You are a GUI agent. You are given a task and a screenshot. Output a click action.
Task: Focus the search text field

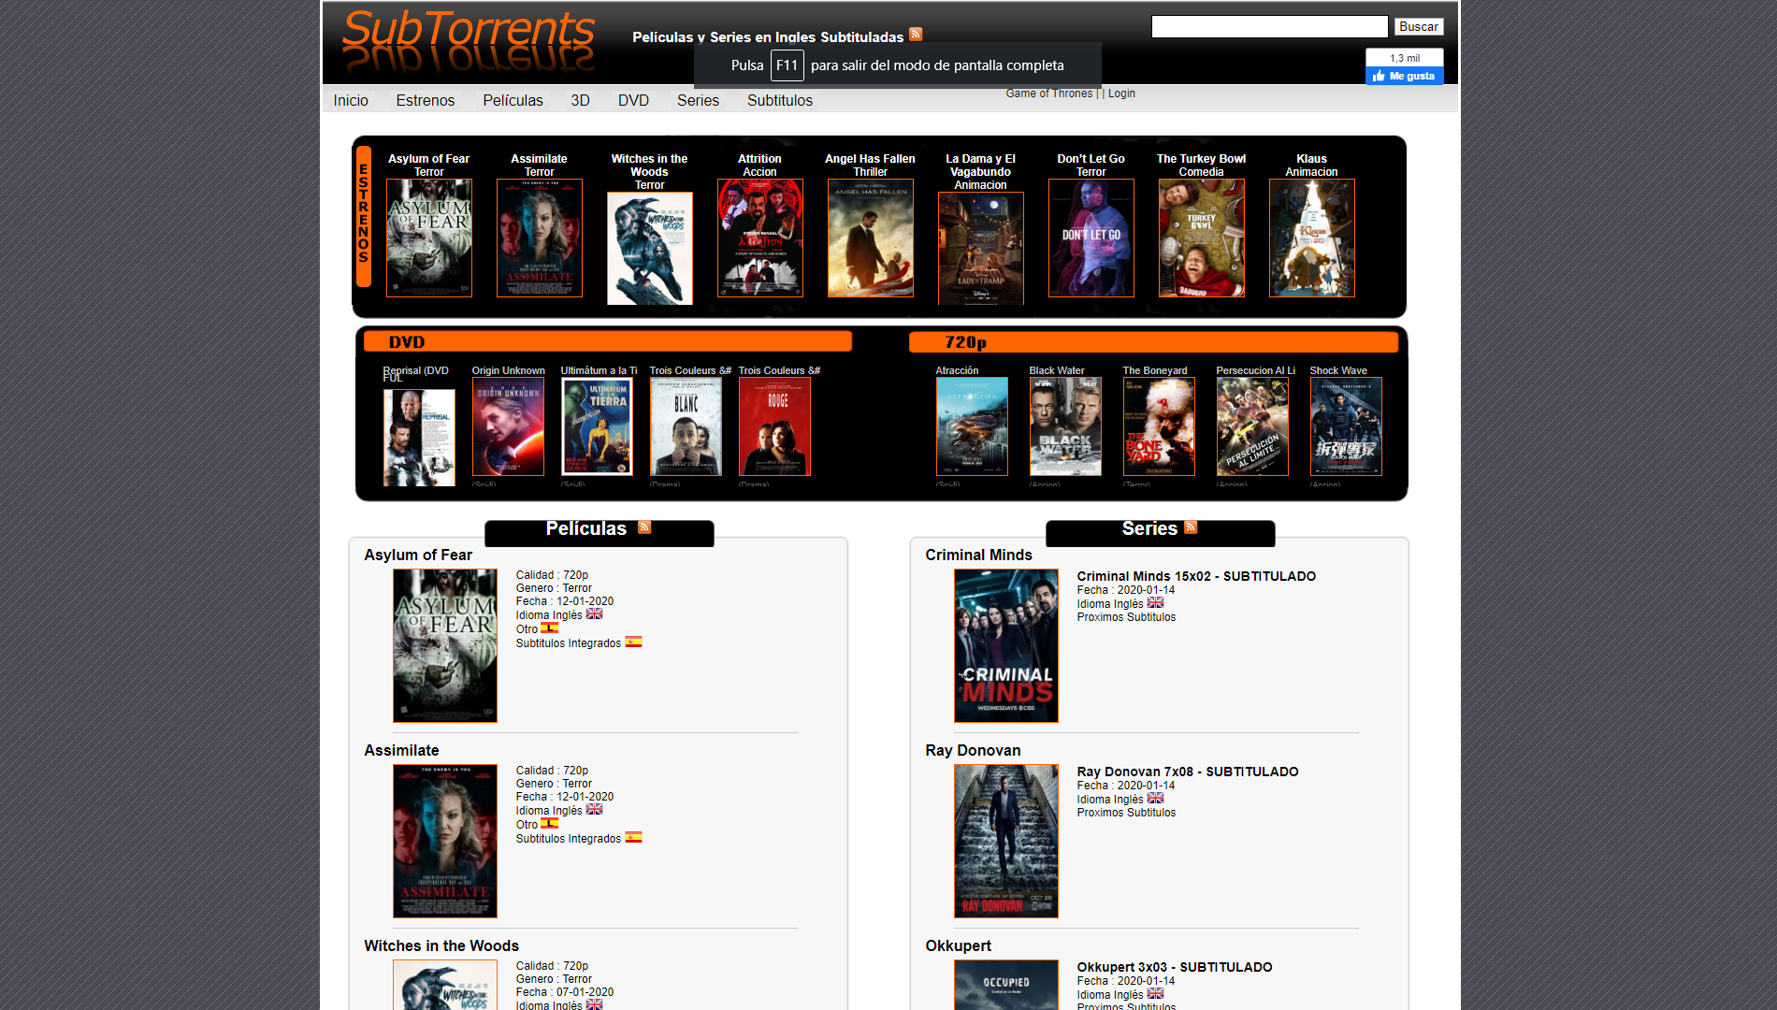(x=1269, y=27)
